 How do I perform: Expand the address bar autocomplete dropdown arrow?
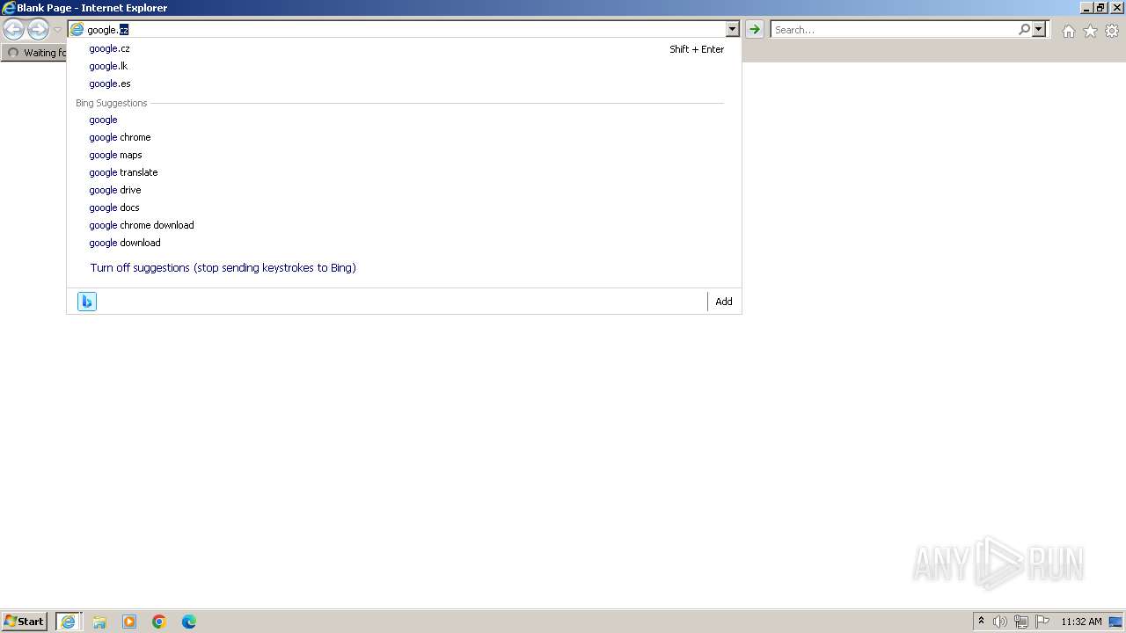732,30
